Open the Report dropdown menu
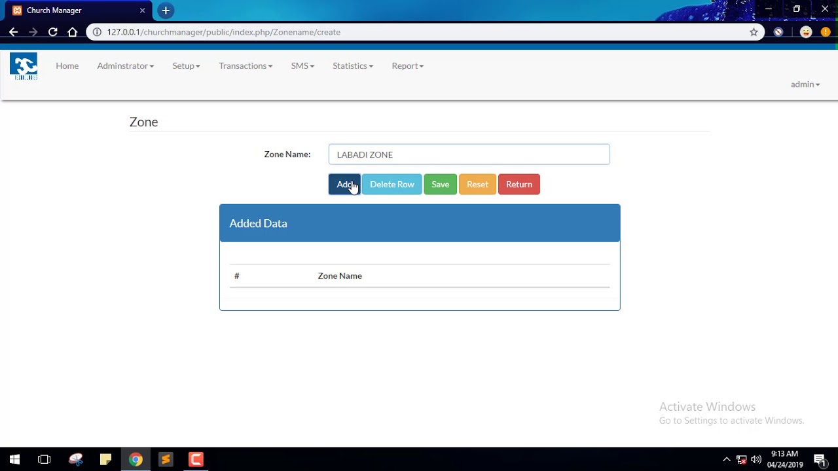 tap(408, 65)
